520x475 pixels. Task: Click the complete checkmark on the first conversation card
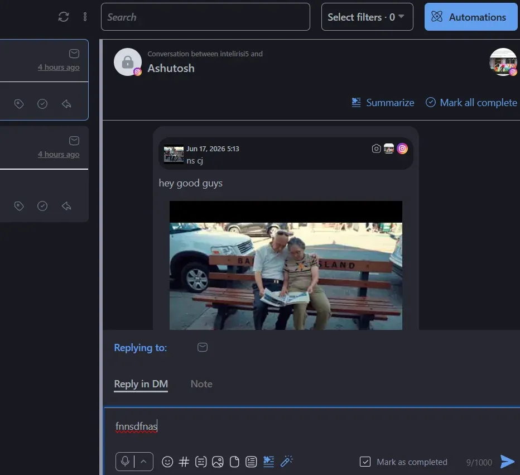[42, 104]
